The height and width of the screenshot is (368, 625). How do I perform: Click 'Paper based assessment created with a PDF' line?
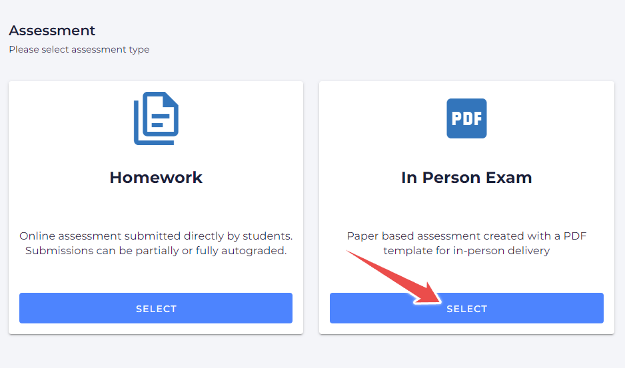tap(466, 236)
